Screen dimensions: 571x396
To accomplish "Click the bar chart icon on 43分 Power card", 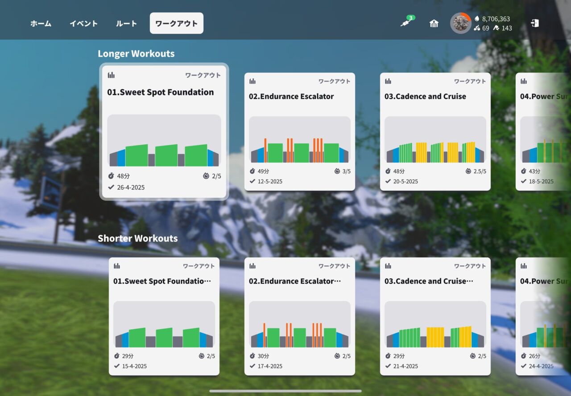I will click(x=524, y=81).
